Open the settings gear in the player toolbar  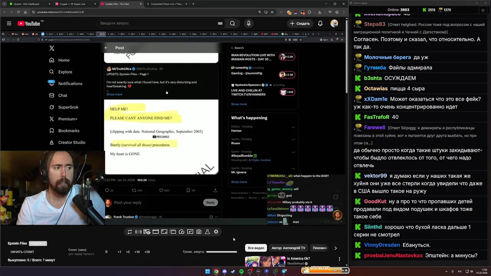coord(216,232)
